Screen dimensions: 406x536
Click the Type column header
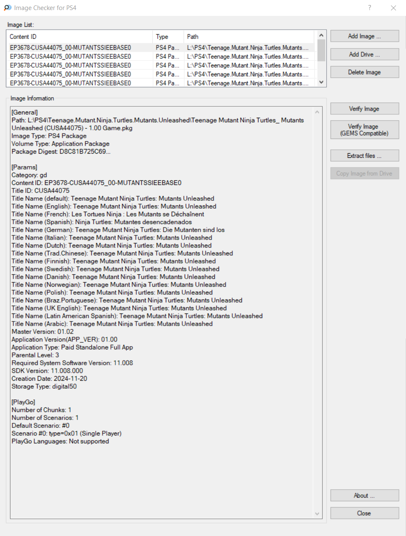coord(168,37)
